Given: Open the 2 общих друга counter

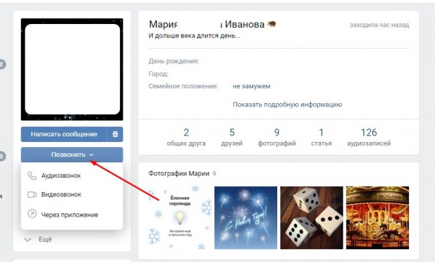Looking at the screenshot, I should coord(186,137).
